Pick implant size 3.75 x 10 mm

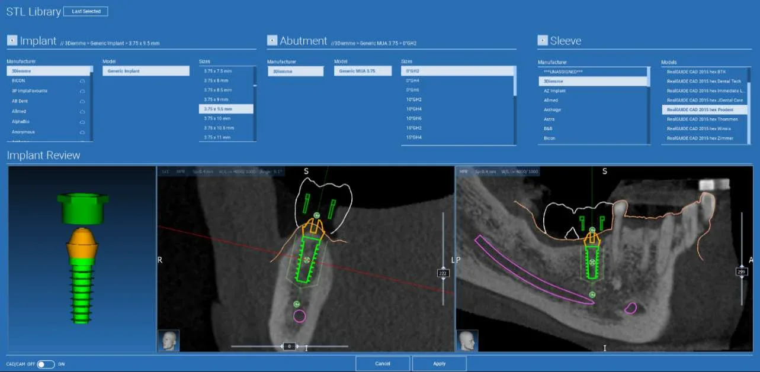(226, 118)
